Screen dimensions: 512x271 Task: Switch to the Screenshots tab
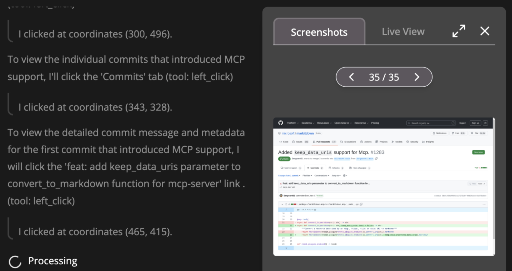pyautogui.click(x=319, y=32)
